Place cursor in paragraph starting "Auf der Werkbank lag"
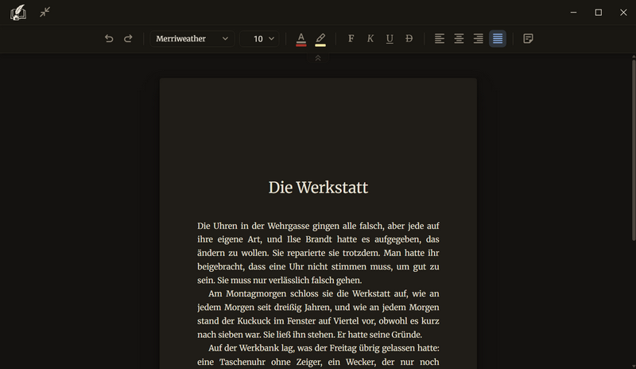Image resolution: width=636 pixels, height=369 pixels. pos(318,355)
